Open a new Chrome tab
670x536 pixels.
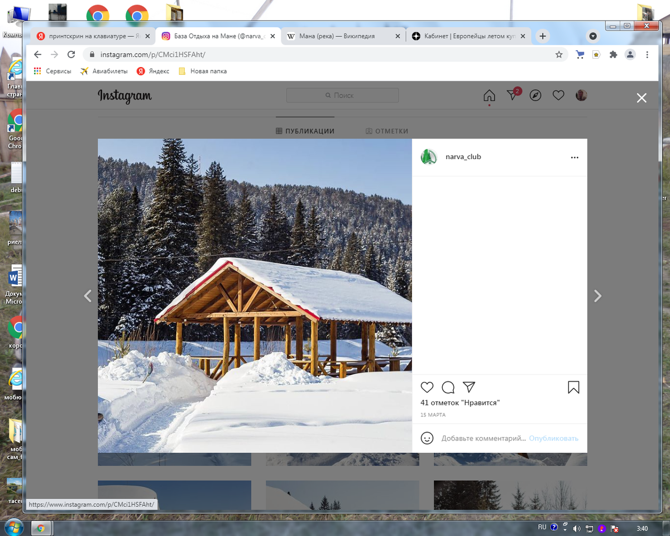coord(542,36)
